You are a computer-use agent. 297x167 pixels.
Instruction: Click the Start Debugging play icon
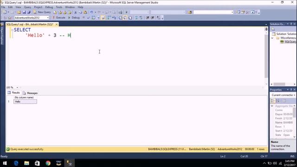[x=127, y=12]
